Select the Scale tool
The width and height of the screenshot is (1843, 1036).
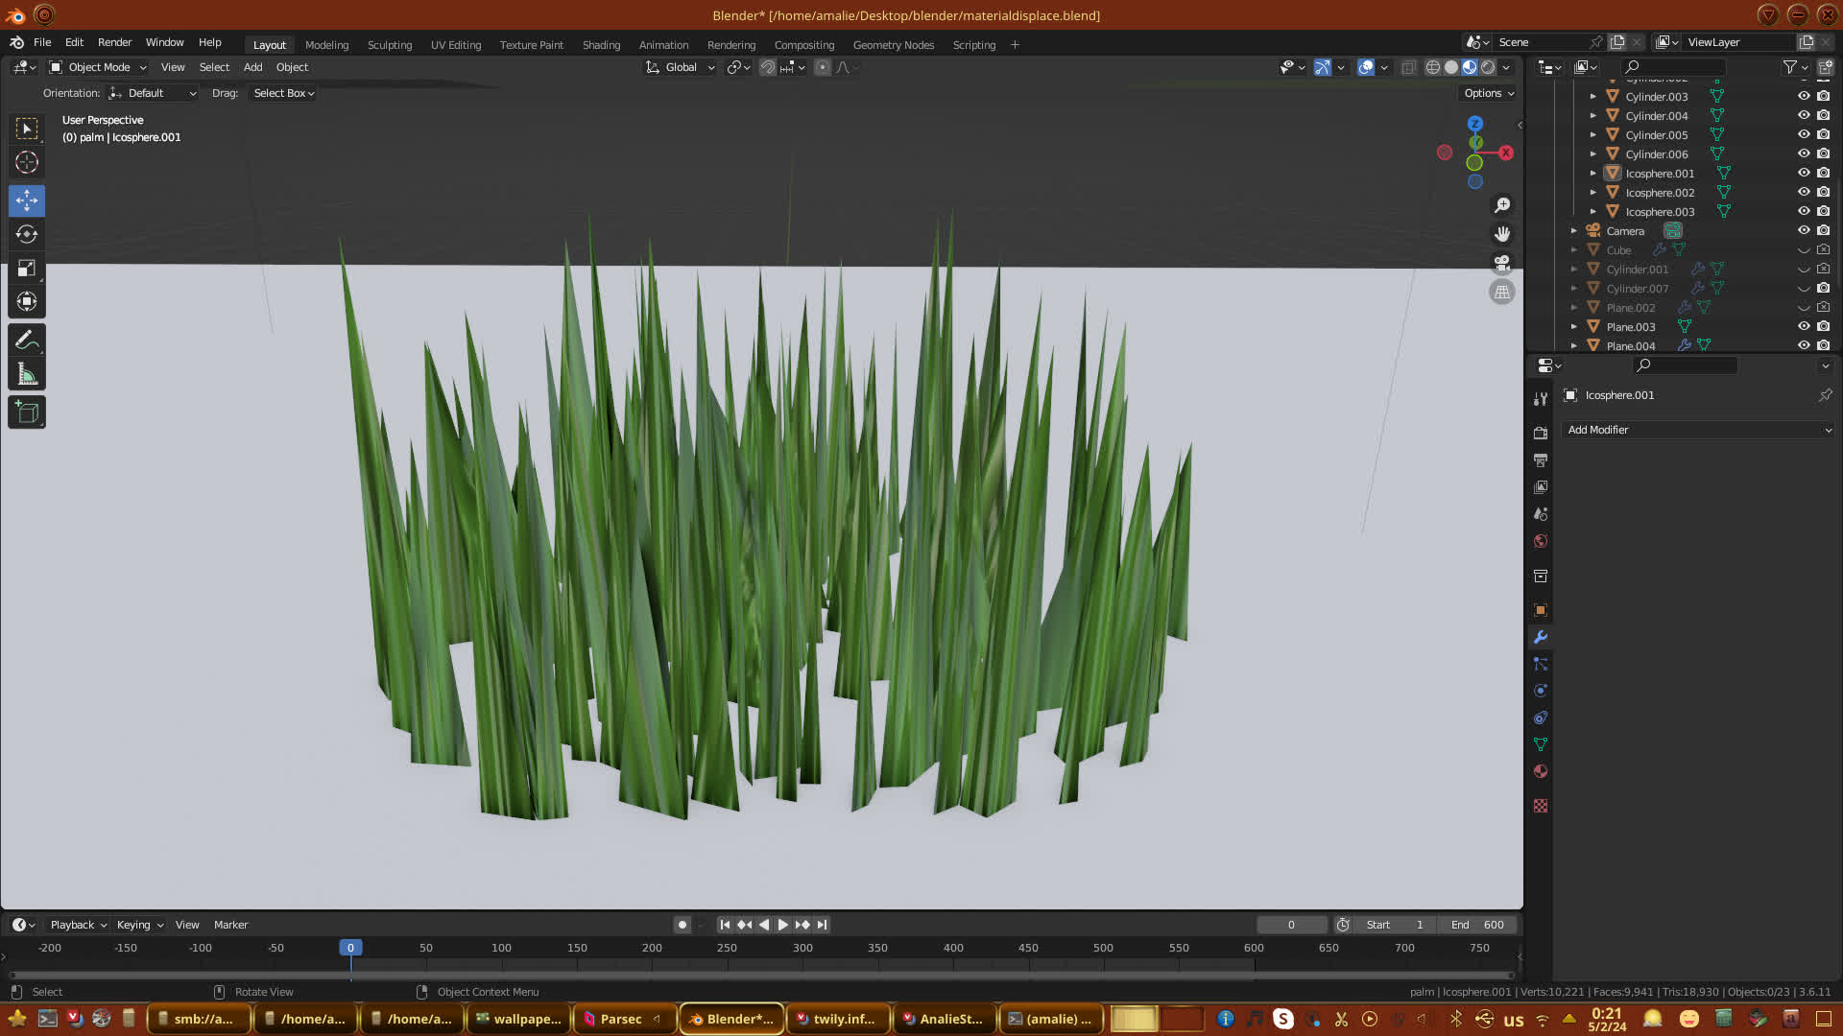27,269
